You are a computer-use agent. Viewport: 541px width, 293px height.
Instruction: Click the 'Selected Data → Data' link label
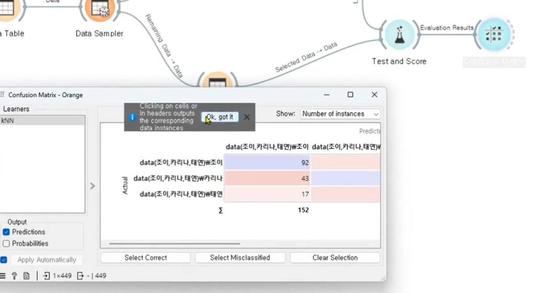pyautogui.click(x=306, y=57)
